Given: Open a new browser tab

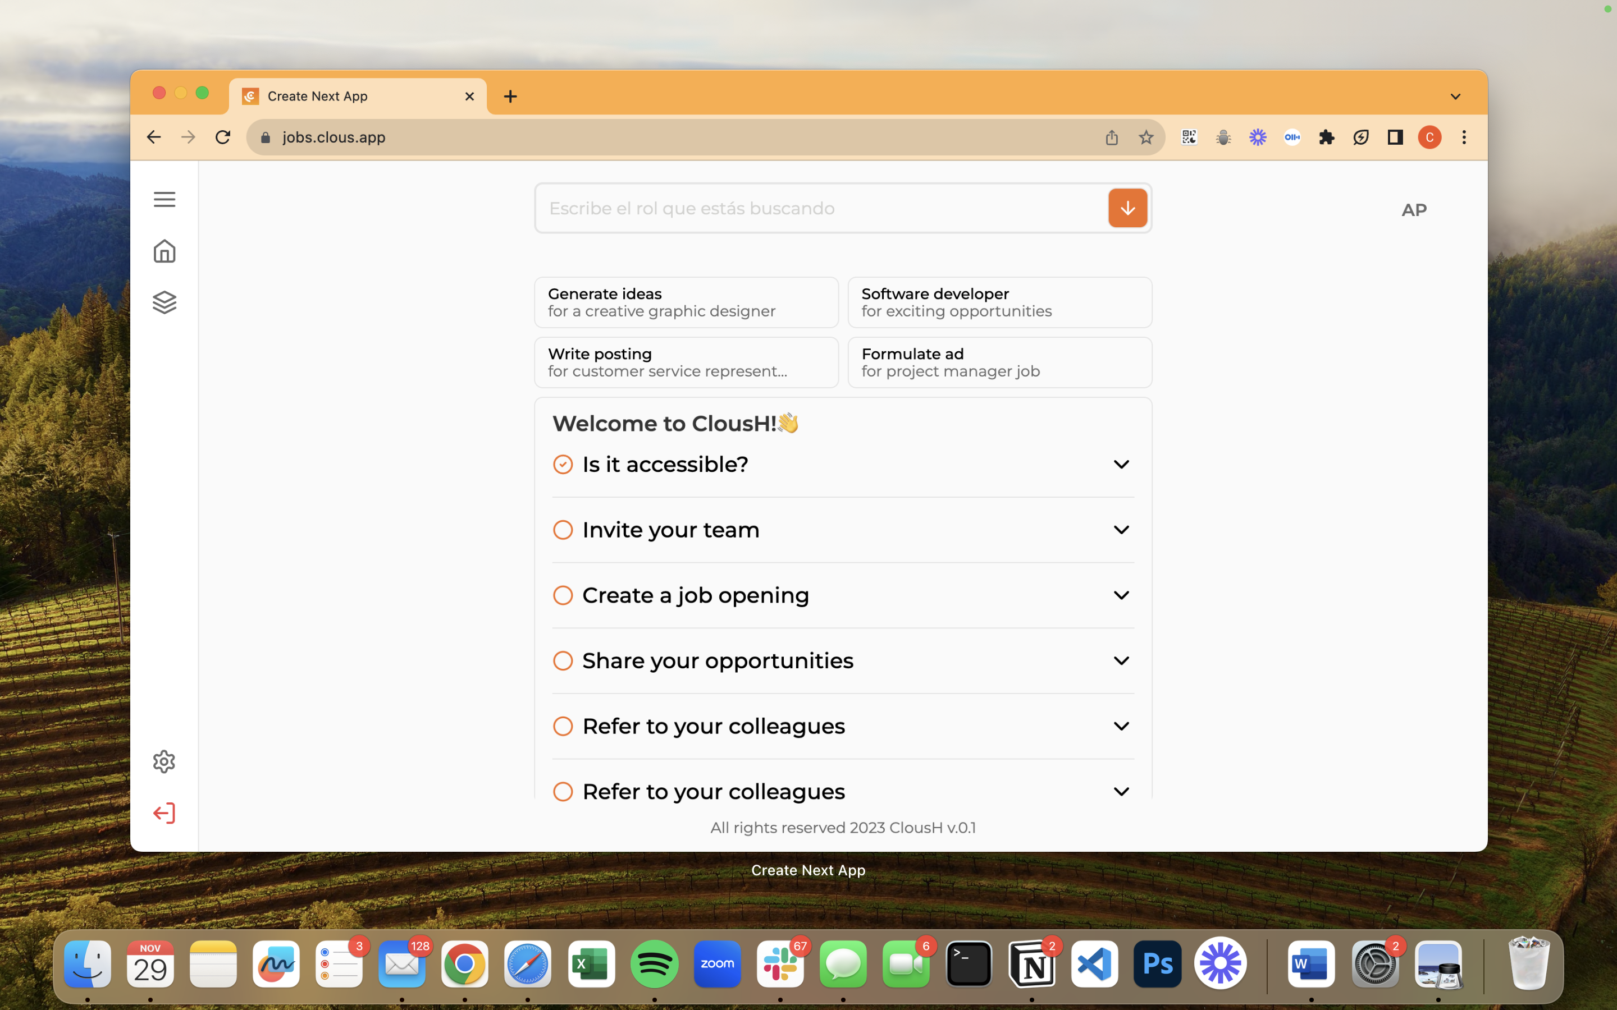Looking at the screenshot, I should pos(510,96).
